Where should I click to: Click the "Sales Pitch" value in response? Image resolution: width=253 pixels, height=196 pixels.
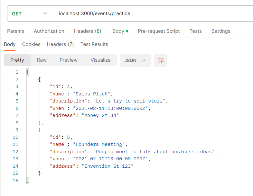[x=92, y=94]
